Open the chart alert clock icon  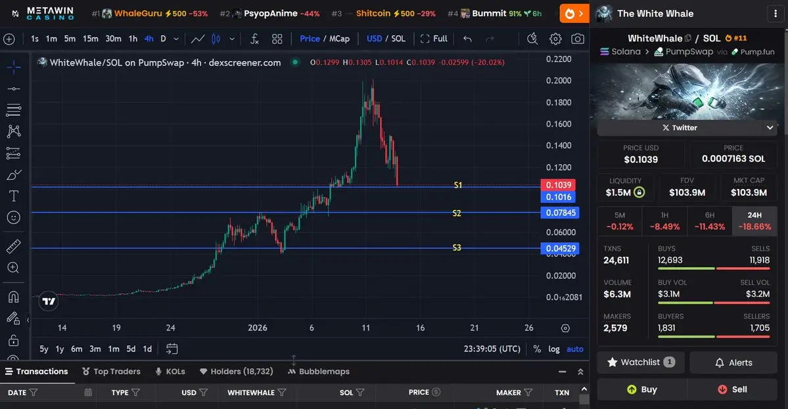(x=532, y=39)
